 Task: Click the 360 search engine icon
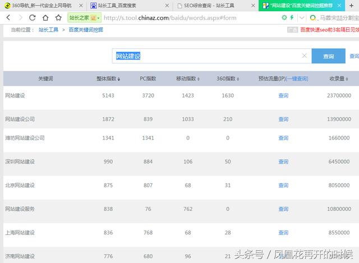tap(312, 17)
